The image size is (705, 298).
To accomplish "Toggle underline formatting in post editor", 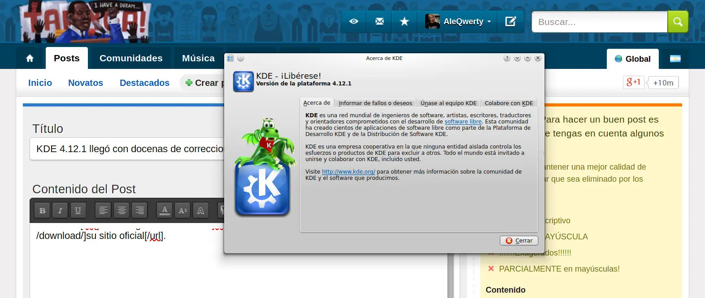I will [x=78, y=210].
